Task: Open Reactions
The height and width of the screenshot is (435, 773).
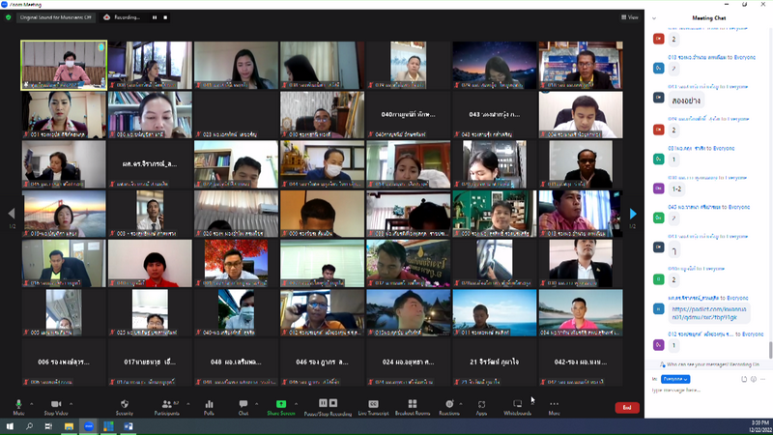Action: [x=449, y=407]
